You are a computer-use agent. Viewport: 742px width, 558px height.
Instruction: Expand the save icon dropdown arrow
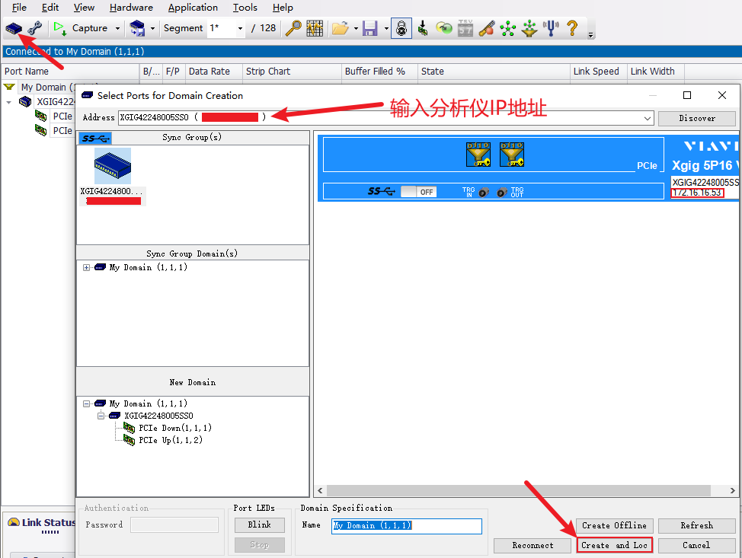[386, 28]
